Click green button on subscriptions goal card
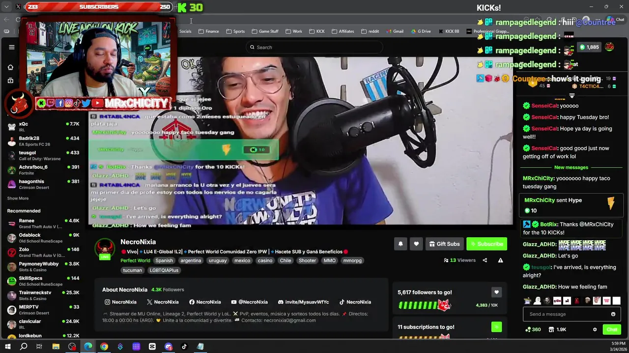The image size is (629, 353). tap(496, 327)
